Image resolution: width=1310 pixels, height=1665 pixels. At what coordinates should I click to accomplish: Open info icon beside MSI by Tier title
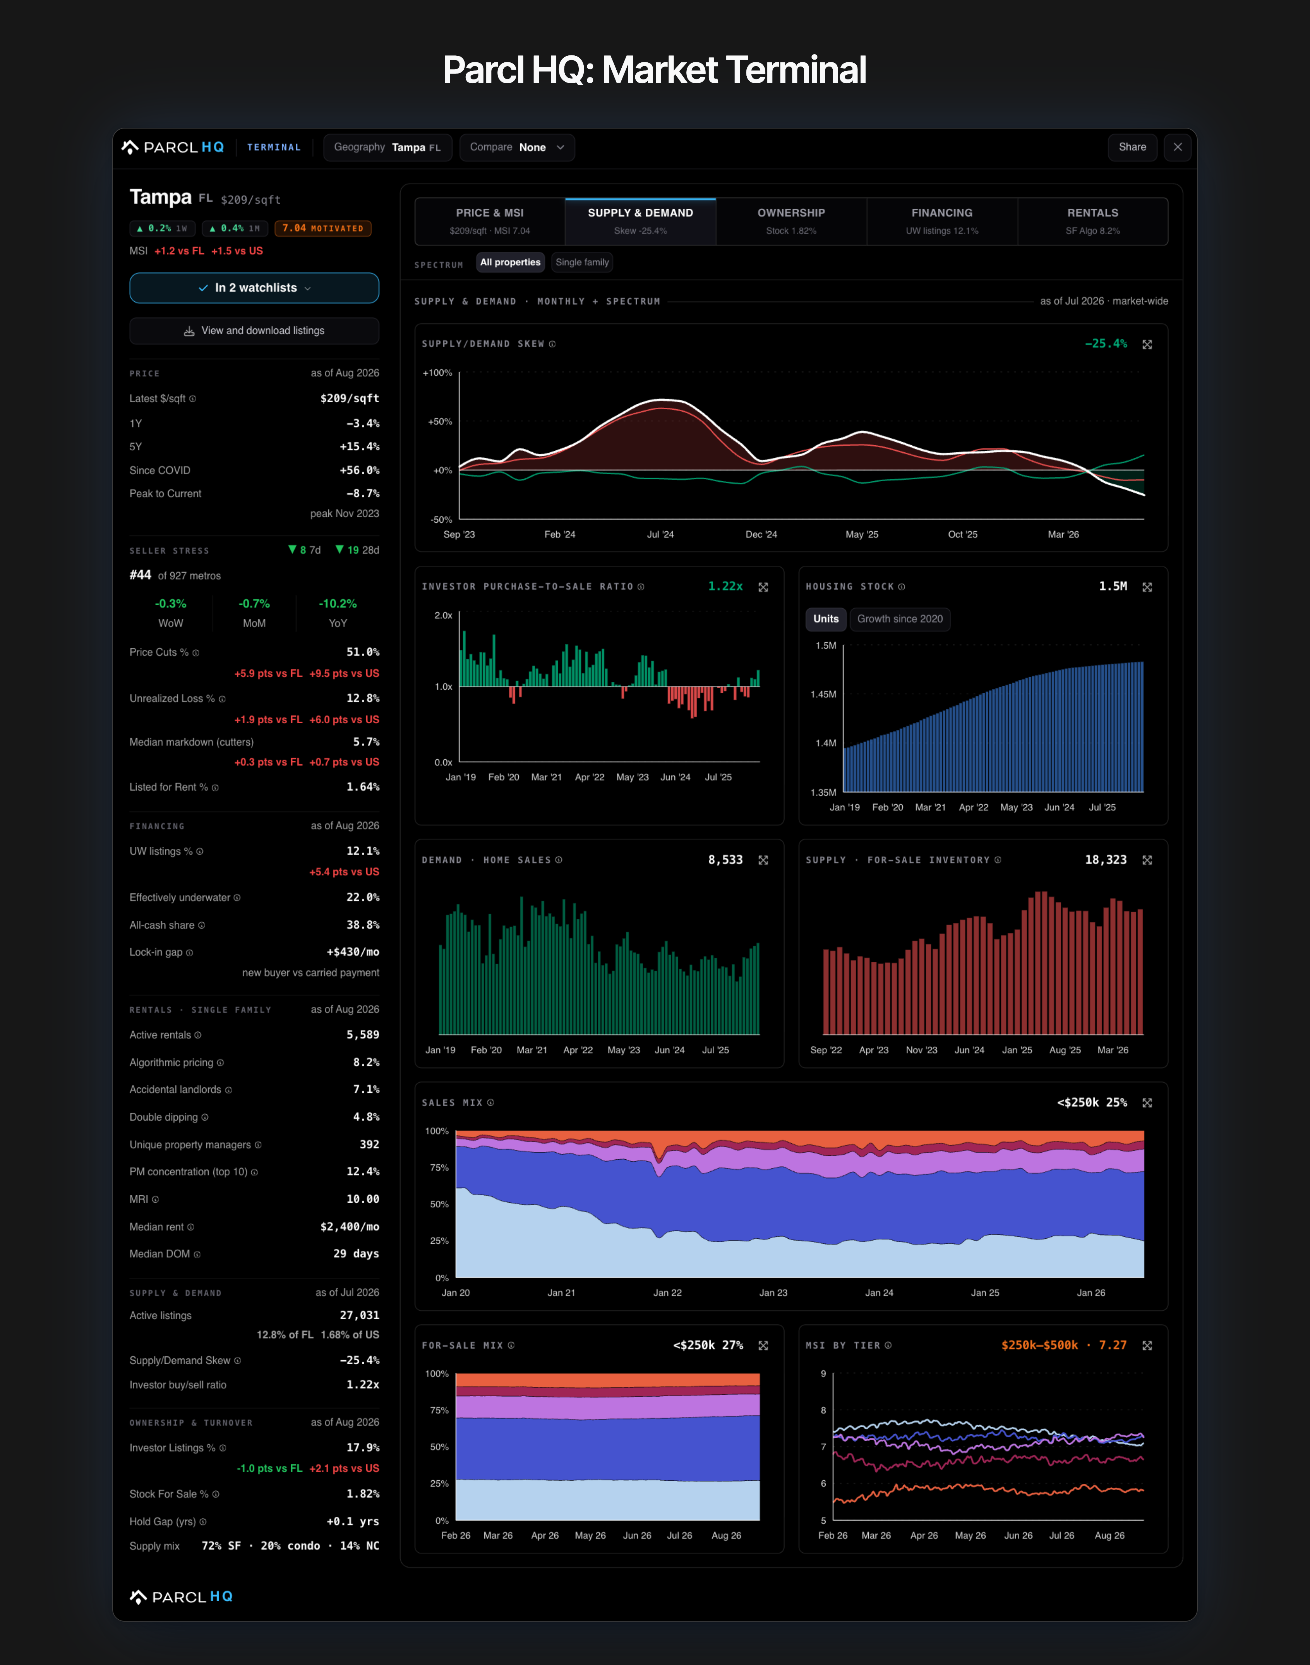(x=888, y=1345)
